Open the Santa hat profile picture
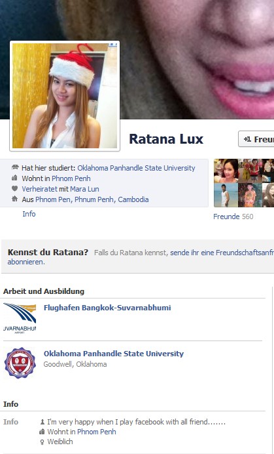 pyautogui.click(x=65, y=96)
